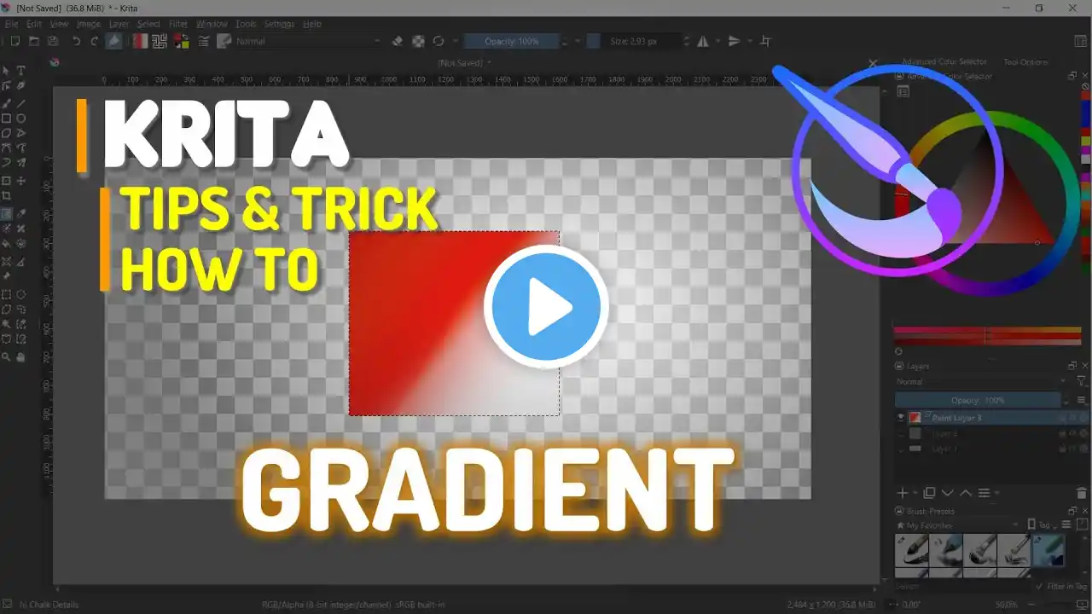
Task: Adjust the layer Opacity slider
Action: (x=978, y=400)
